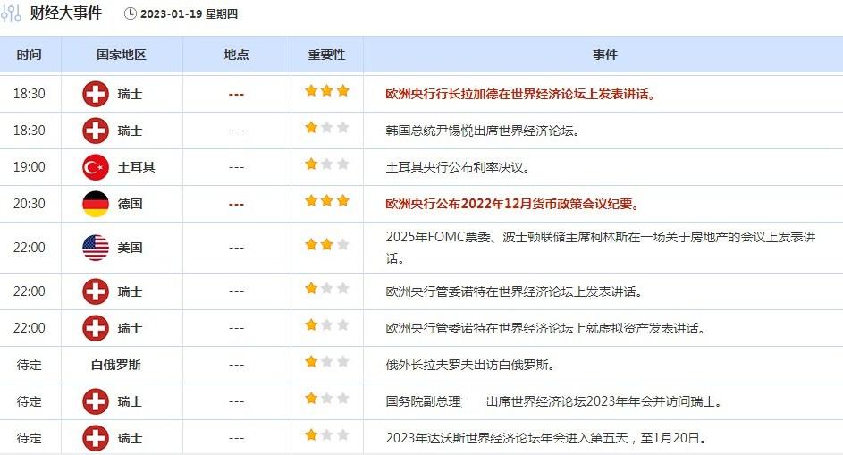Click the Germany flag icon
Screen dimensions: 843x455
(x=96, y=204)
